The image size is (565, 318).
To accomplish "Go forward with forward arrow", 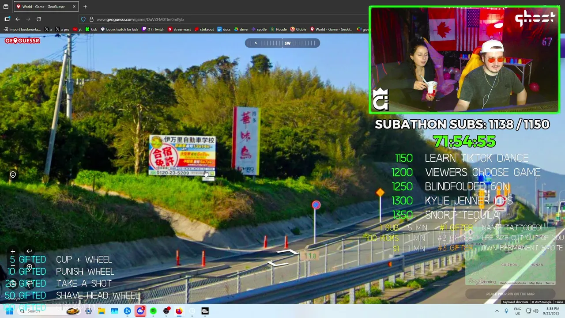I will pyautogui.click(x=28, y=19).
